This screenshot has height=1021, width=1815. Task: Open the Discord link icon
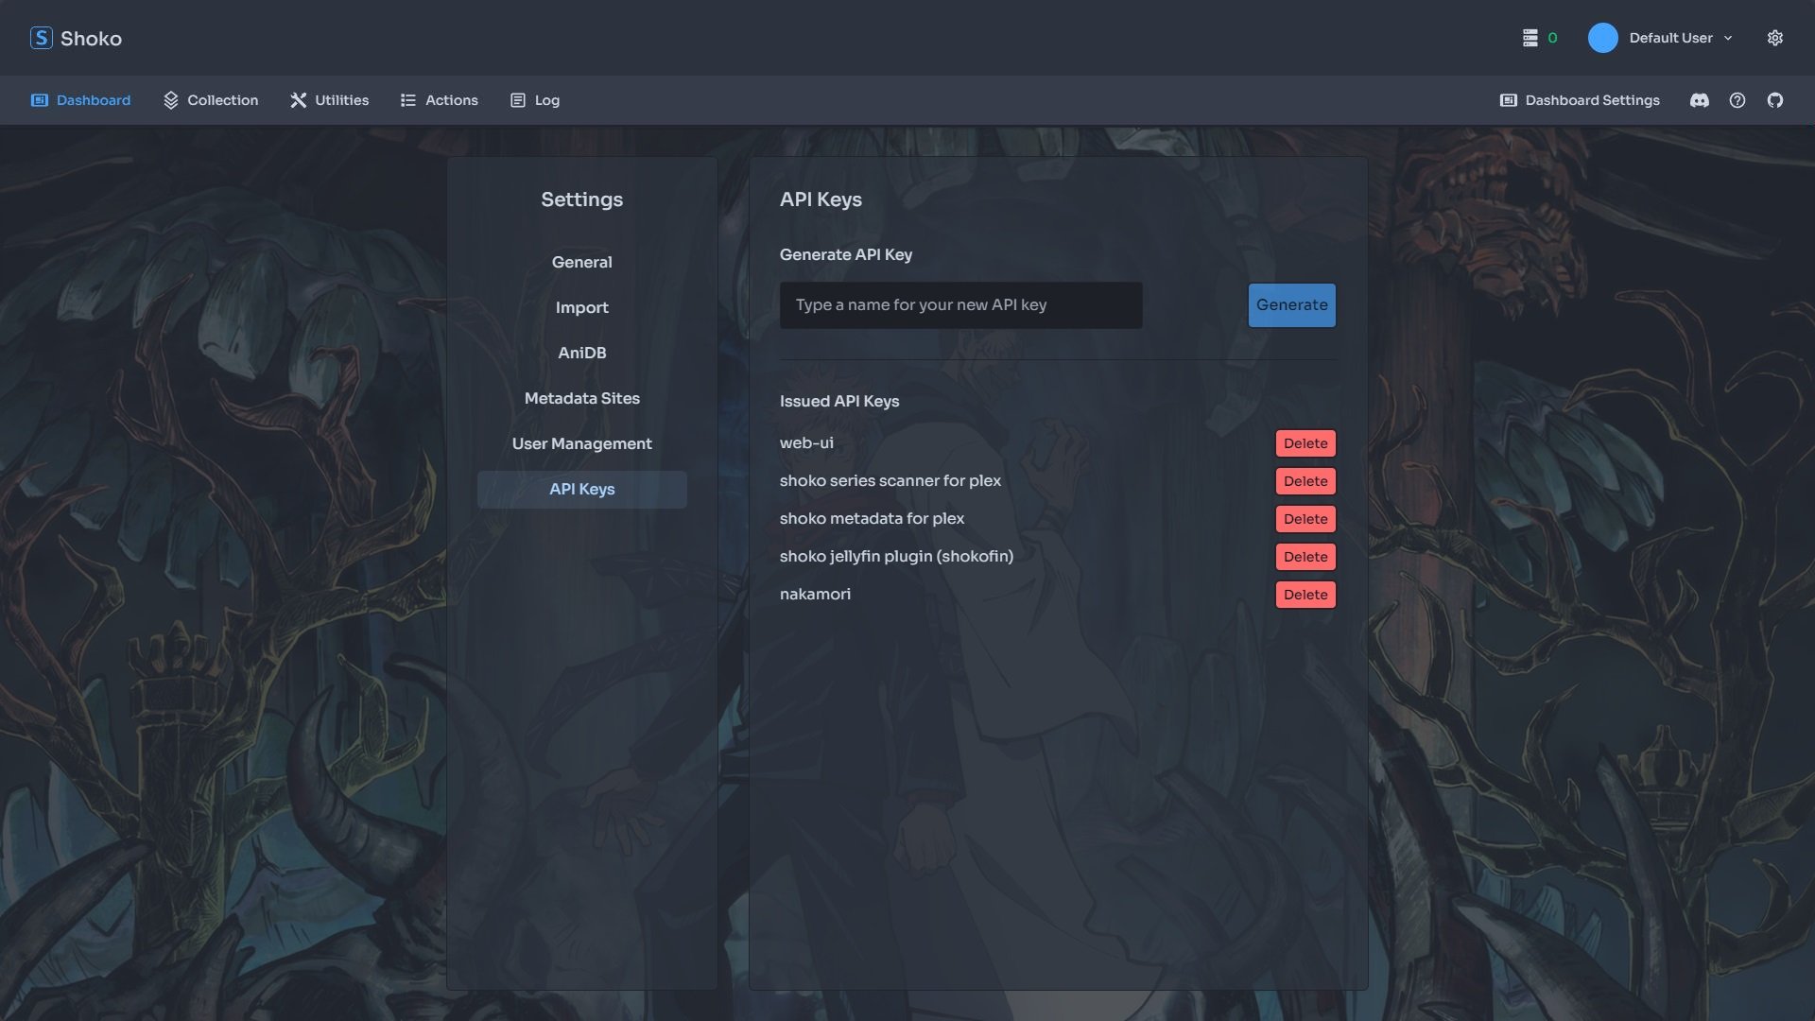click(1699, 100)
